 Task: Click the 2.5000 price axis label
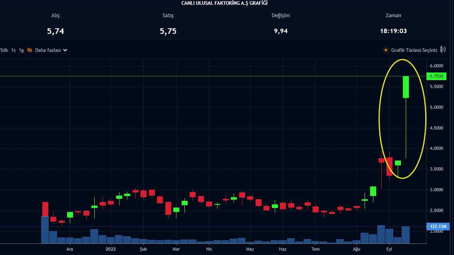click(x=436, y=210)
